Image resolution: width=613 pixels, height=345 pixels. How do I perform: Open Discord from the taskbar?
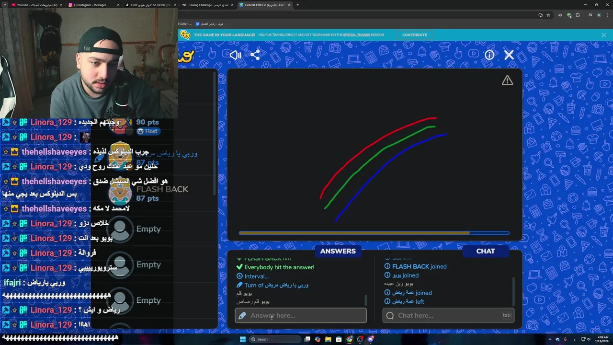tap(370, 339)
